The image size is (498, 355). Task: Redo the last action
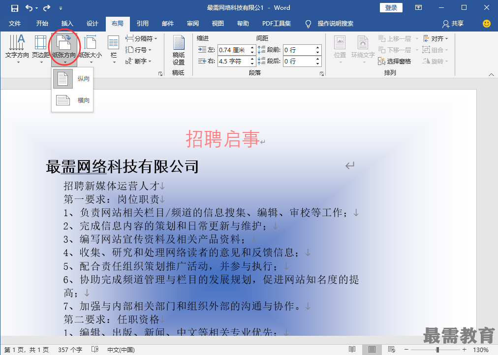tap(47, 8)
